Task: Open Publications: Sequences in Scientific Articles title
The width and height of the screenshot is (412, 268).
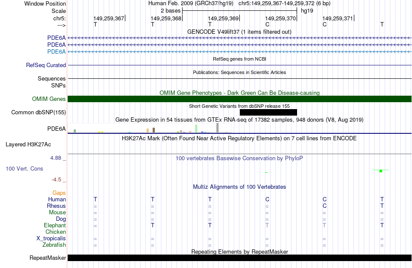Action: pyautogui.click(x=239, y=72)
